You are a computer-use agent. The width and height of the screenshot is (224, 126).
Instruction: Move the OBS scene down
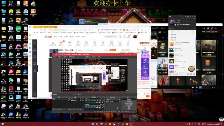pos(62,109)
